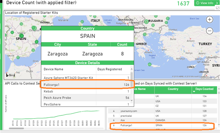The height and width of the screenshot is (133, 220).
Task: Select the practicalai table row
Action: pyautogui.click(x=163, y=116)
